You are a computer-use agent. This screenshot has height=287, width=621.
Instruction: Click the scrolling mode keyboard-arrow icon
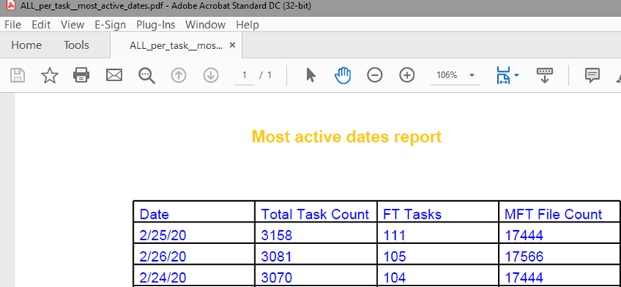coord(545,75)
